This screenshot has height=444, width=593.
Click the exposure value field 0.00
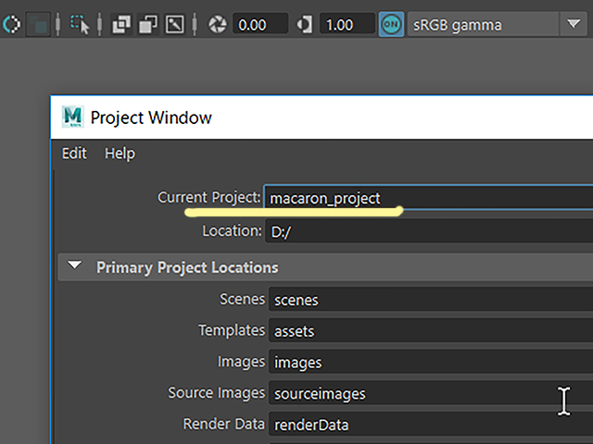[260, 25]
